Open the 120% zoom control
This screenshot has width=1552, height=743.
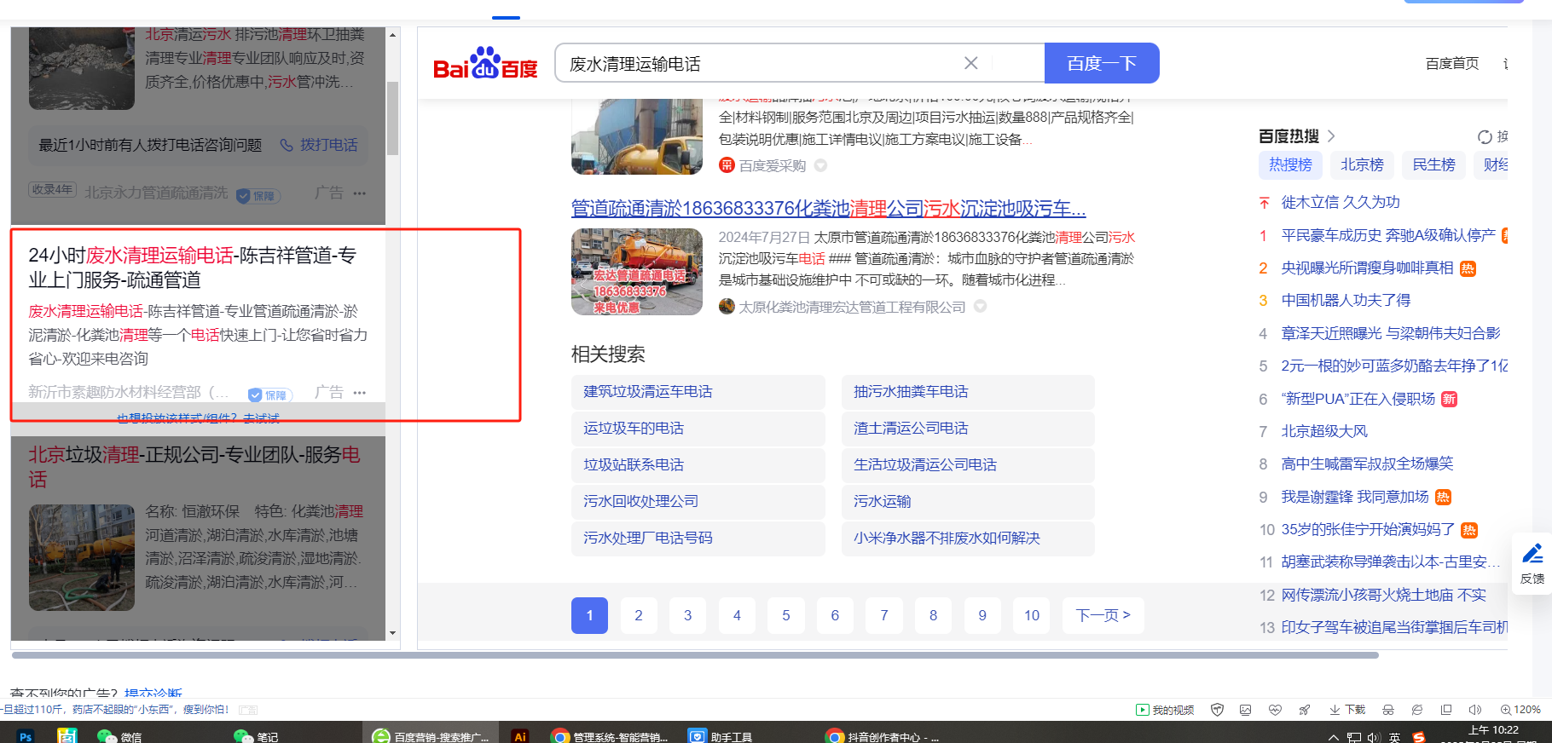point(1520,710)
